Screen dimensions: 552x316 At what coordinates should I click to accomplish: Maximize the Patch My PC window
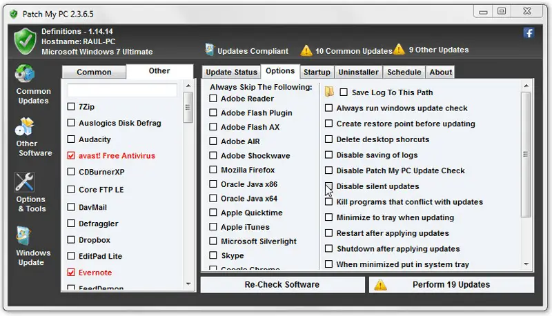pyautogui.click(x=502, y=11)
